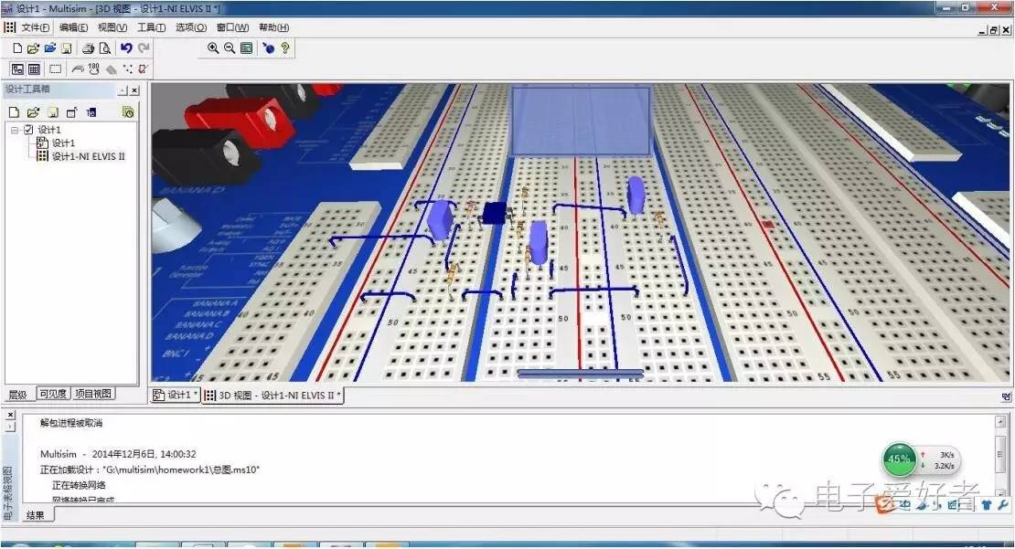Click the Close design icon in 设计工具箱
Screen dimensions: 1015x549
(x=72, y=111)
